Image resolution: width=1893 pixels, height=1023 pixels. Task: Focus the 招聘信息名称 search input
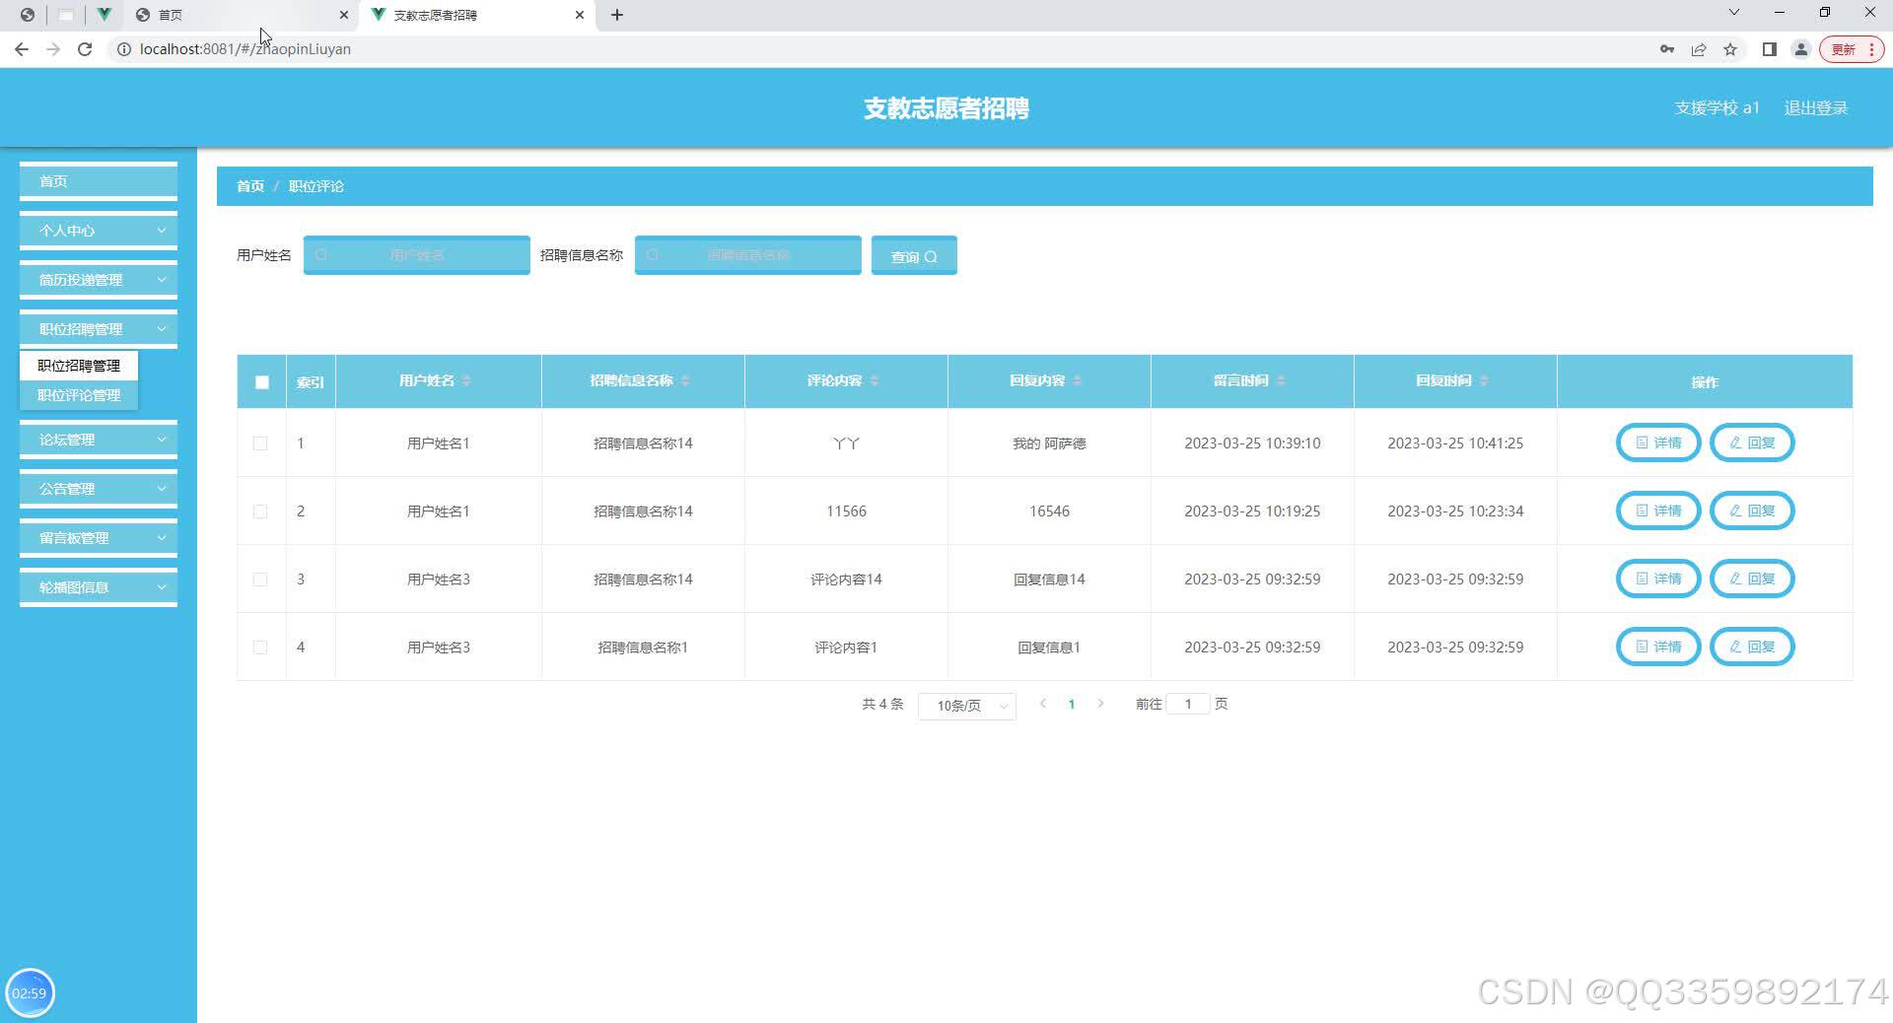click(x=748, y=255)
